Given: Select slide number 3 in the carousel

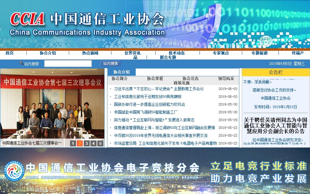Looking at the screenshot, I should [x=86, y=143].
